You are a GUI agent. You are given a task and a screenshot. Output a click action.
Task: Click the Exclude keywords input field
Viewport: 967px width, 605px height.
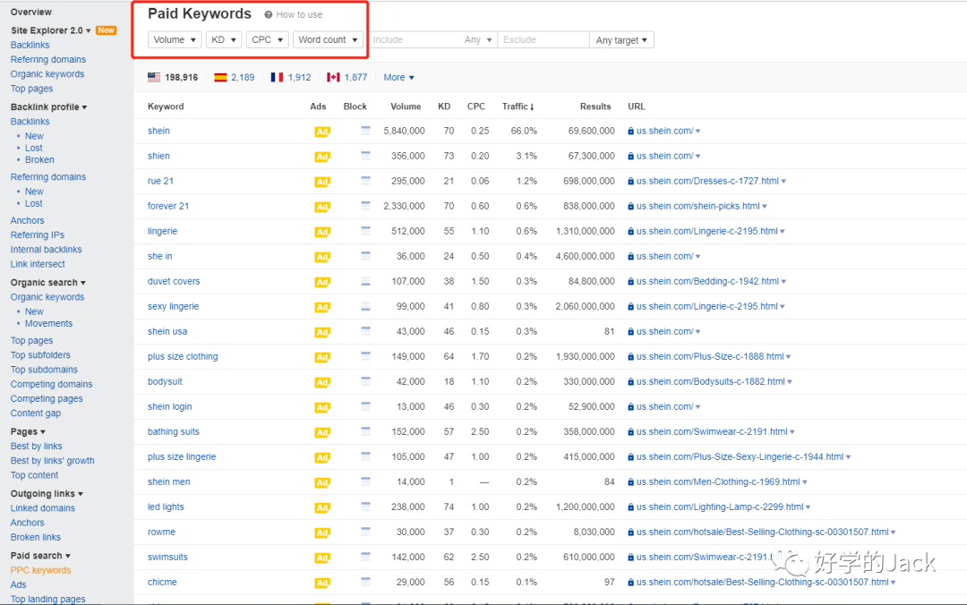point(543,39)
